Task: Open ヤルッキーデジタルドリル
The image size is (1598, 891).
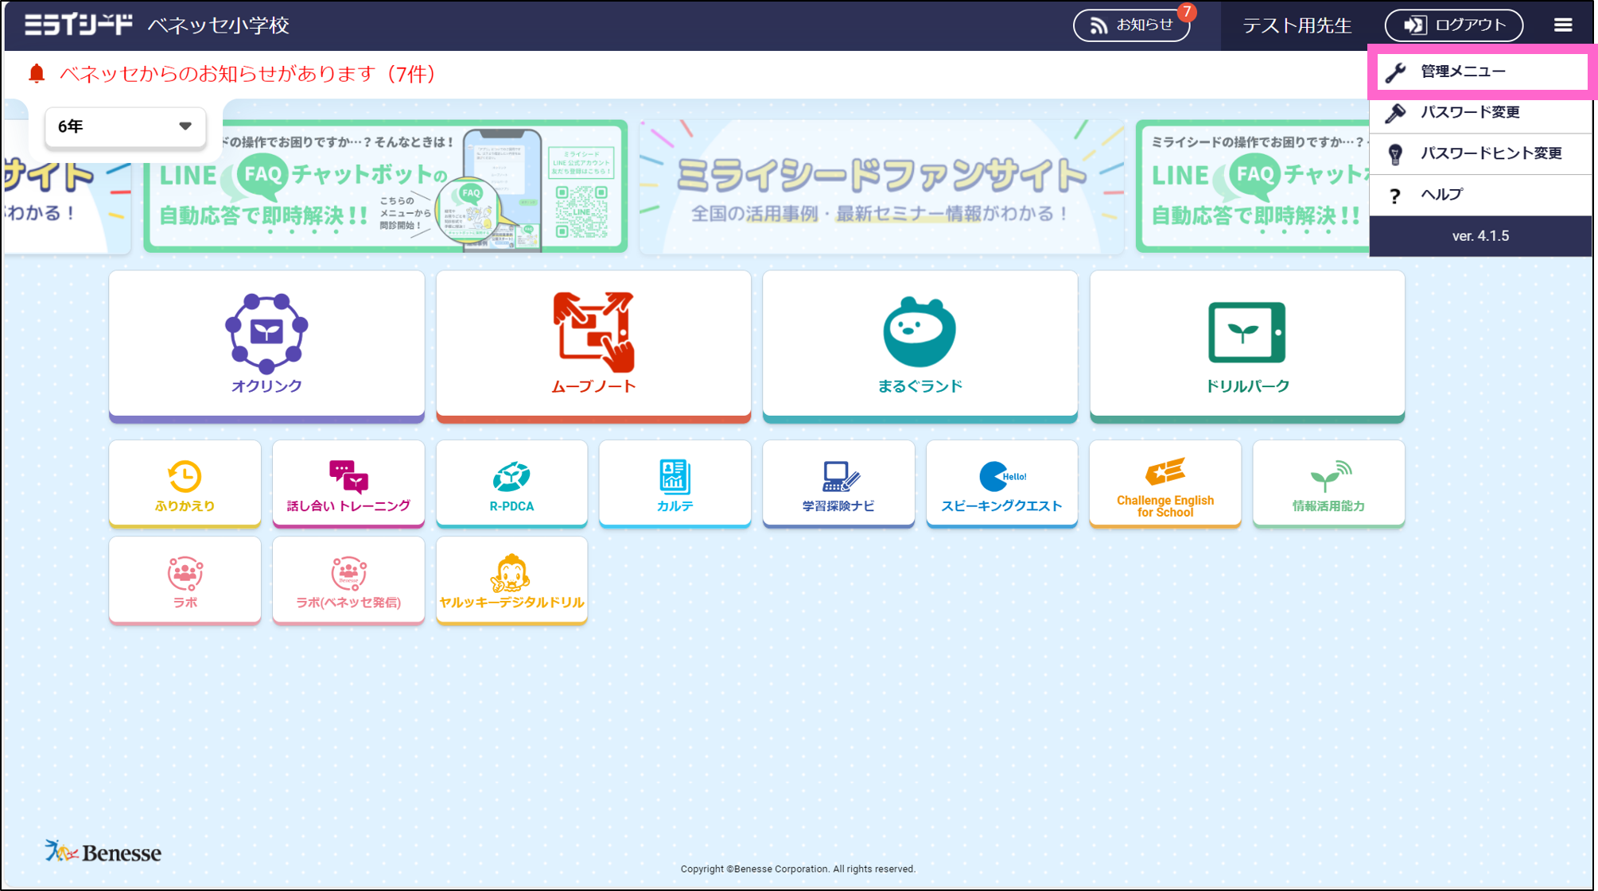Action: (x=511, y=579)
